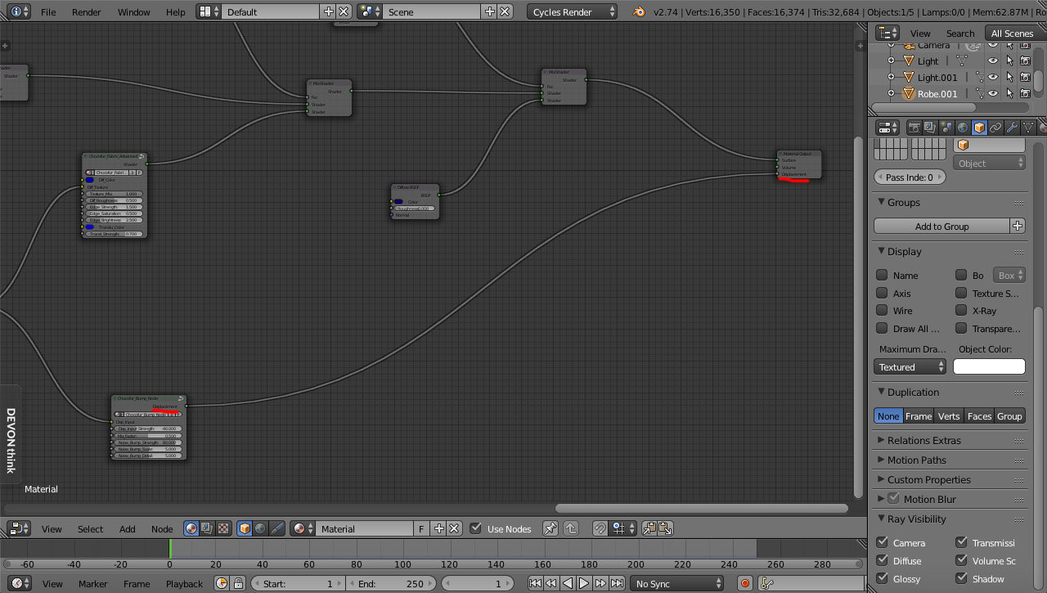Open the Render Layers properties tab

point(930,128)
